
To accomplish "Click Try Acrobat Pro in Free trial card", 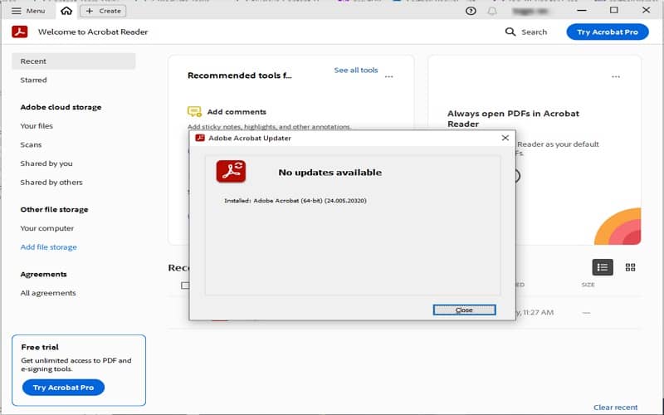I will point(63,388).
